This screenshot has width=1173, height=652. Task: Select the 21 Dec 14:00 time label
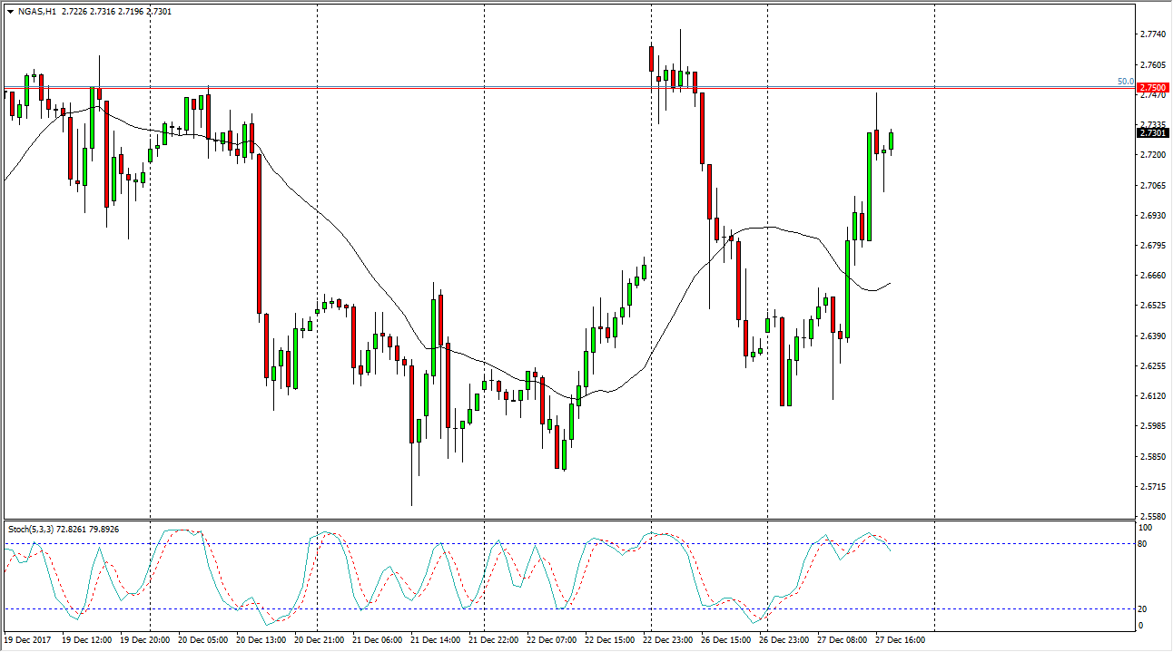[x=439, y=640]
